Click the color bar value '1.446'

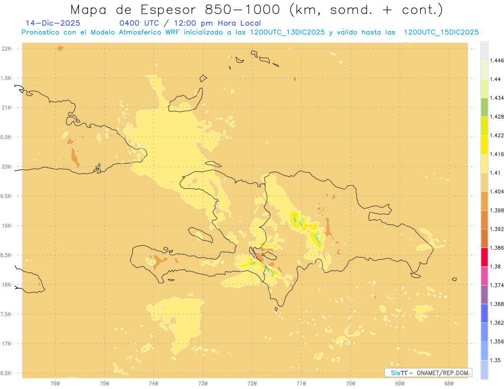pos(497,60)
